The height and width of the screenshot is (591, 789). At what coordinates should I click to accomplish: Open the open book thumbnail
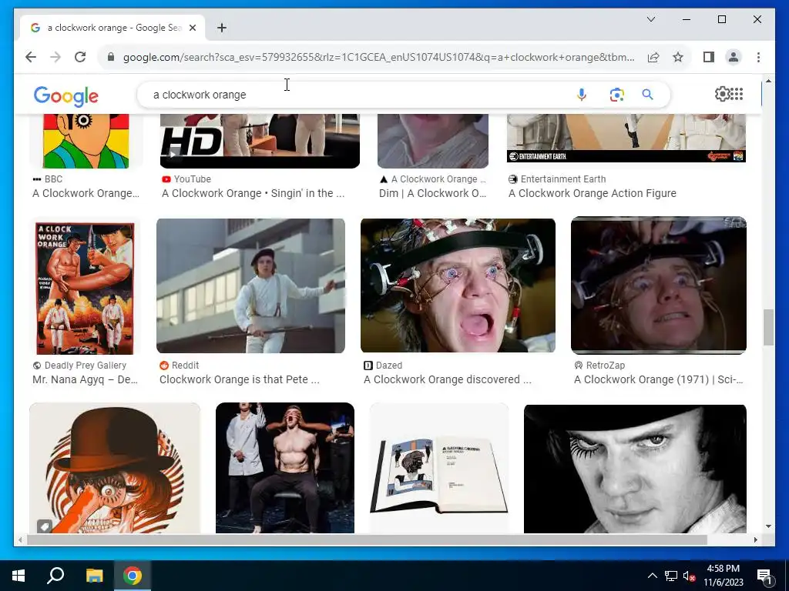[x=439, y=469]
